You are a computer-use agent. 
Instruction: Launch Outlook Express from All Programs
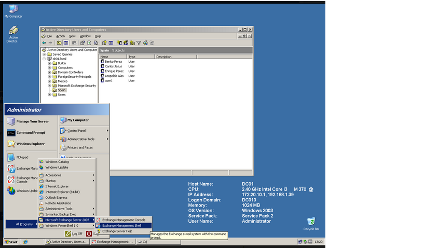tap(66, 198)
